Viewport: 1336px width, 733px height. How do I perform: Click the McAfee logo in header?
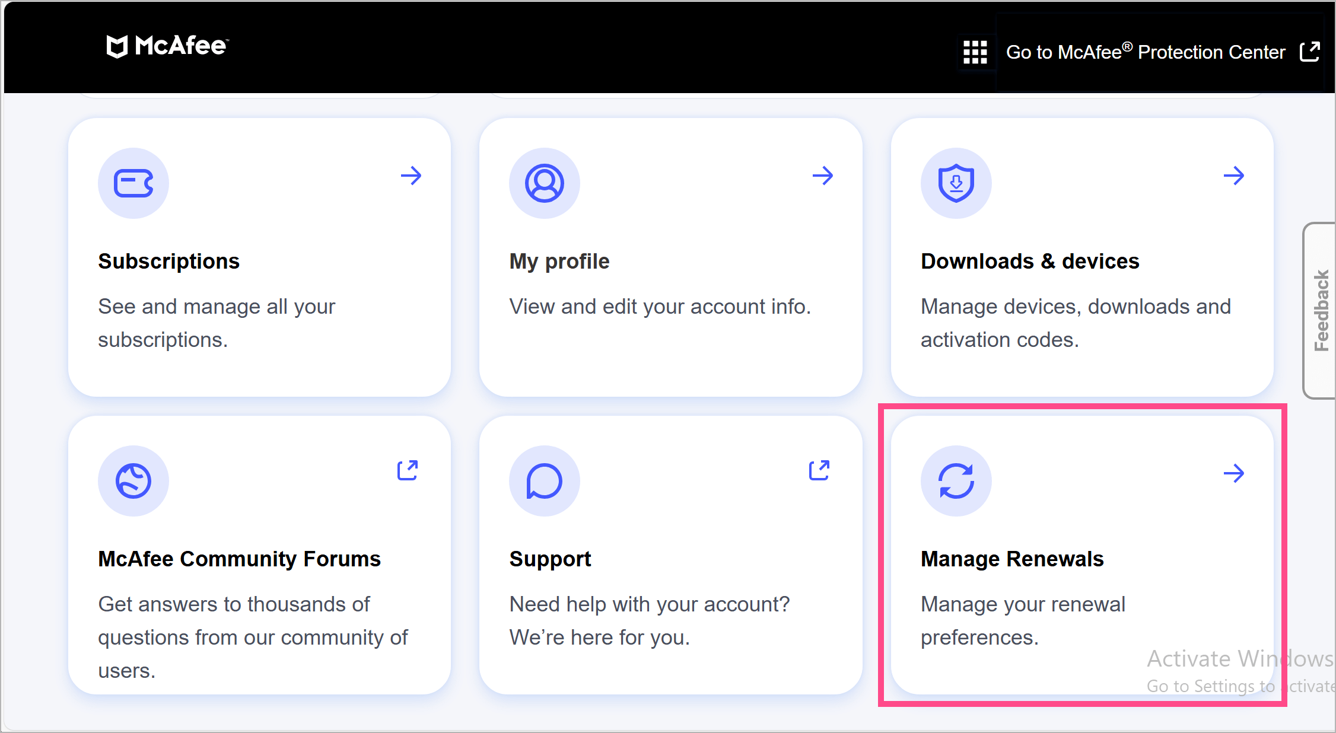tap(167, 46)
